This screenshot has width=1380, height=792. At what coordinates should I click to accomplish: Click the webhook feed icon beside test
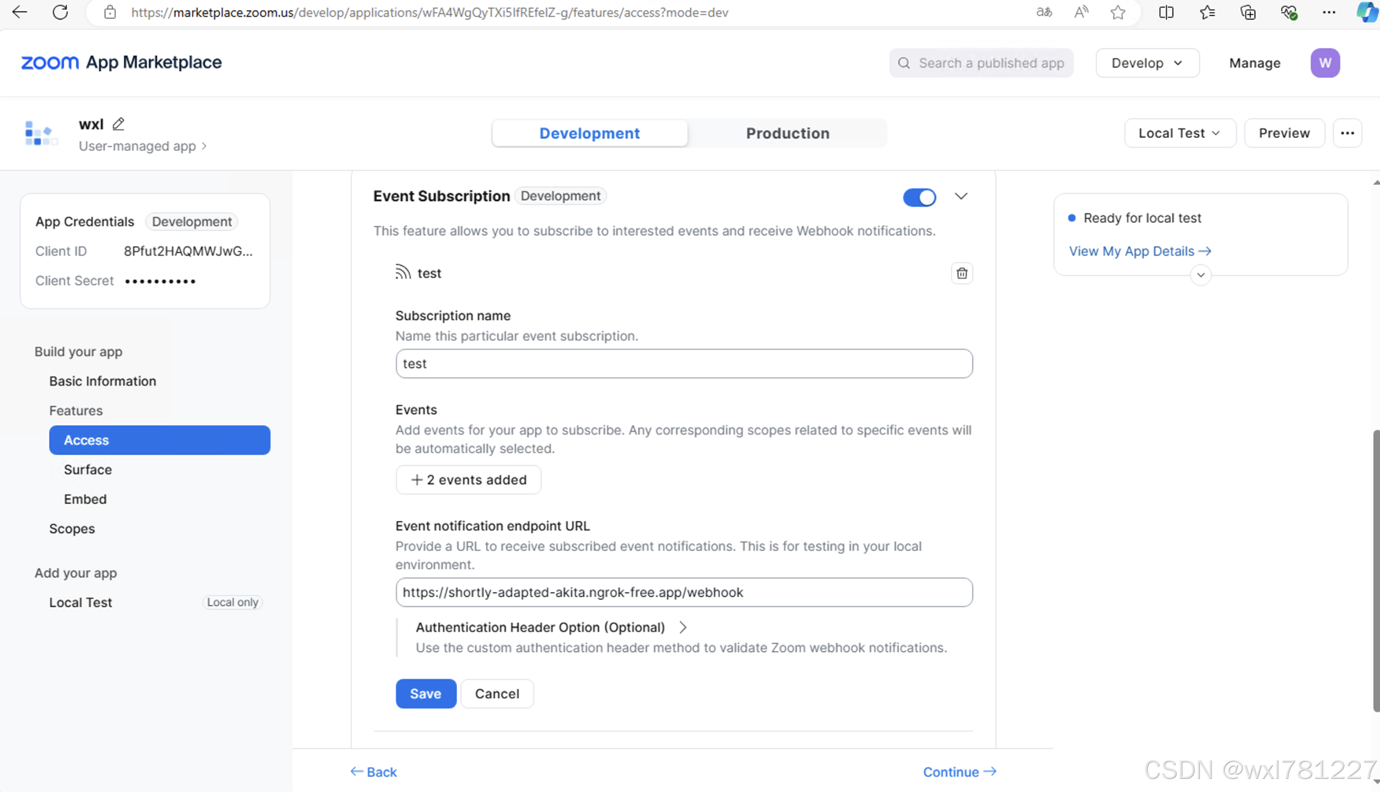(x=402, y=272)
